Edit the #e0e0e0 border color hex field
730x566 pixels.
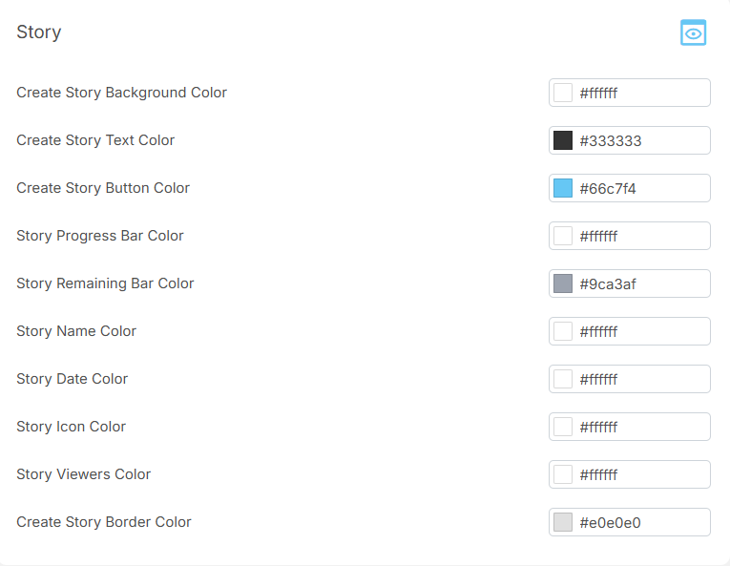(x=641, y=522)
